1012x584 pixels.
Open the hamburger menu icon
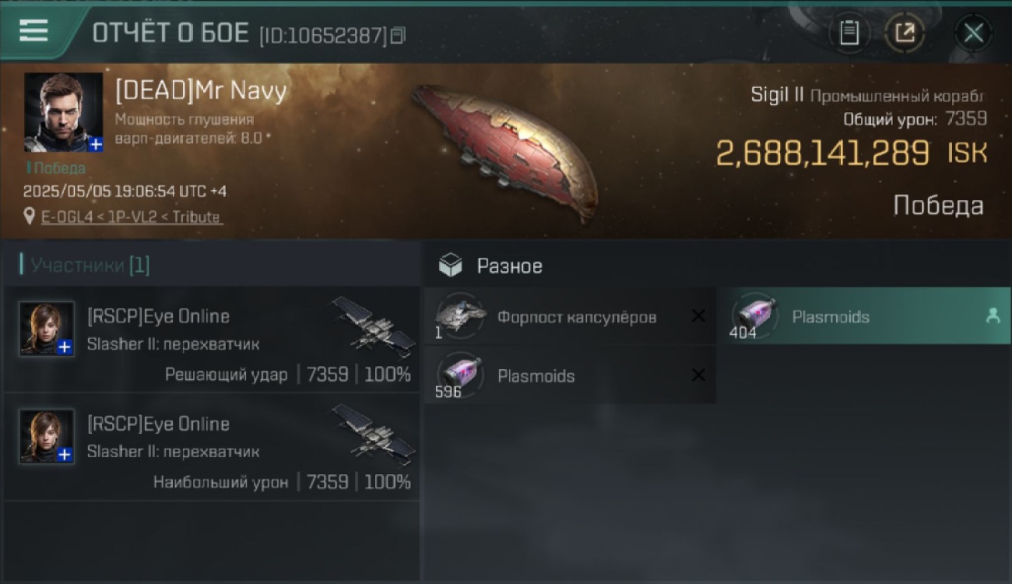tap(33, 31)
